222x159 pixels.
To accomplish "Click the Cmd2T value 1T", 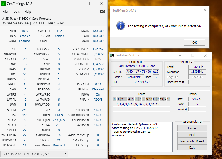I will [x=59, y=41].
